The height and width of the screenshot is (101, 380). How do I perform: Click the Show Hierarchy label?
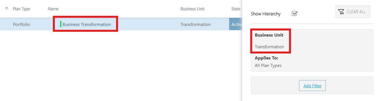click(x=266, y=14)
